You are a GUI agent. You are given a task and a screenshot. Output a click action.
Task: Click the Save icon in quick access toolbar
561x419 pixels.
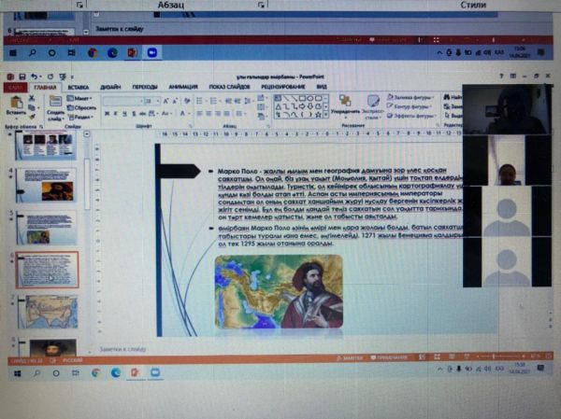click(22, 77)
